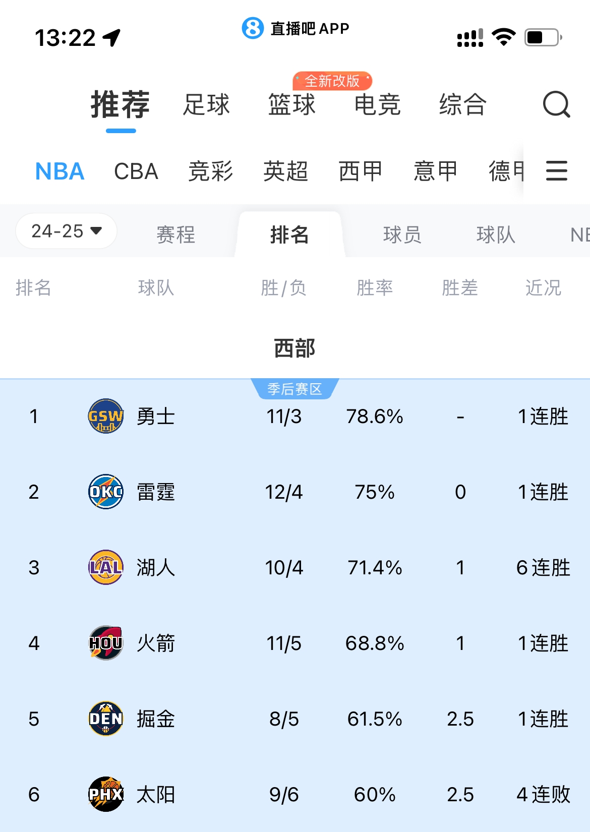This screenshot has height=832, width=590.
Task: Select the CBA league tab
Action: [136, 171]
